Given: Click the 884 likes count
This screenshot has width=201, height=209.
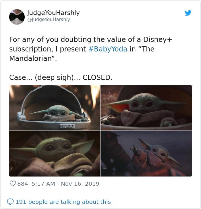Looking at the screenshot, I should click(23, 184).
